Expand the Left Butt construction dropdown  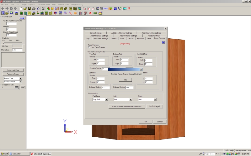(131, 100)
